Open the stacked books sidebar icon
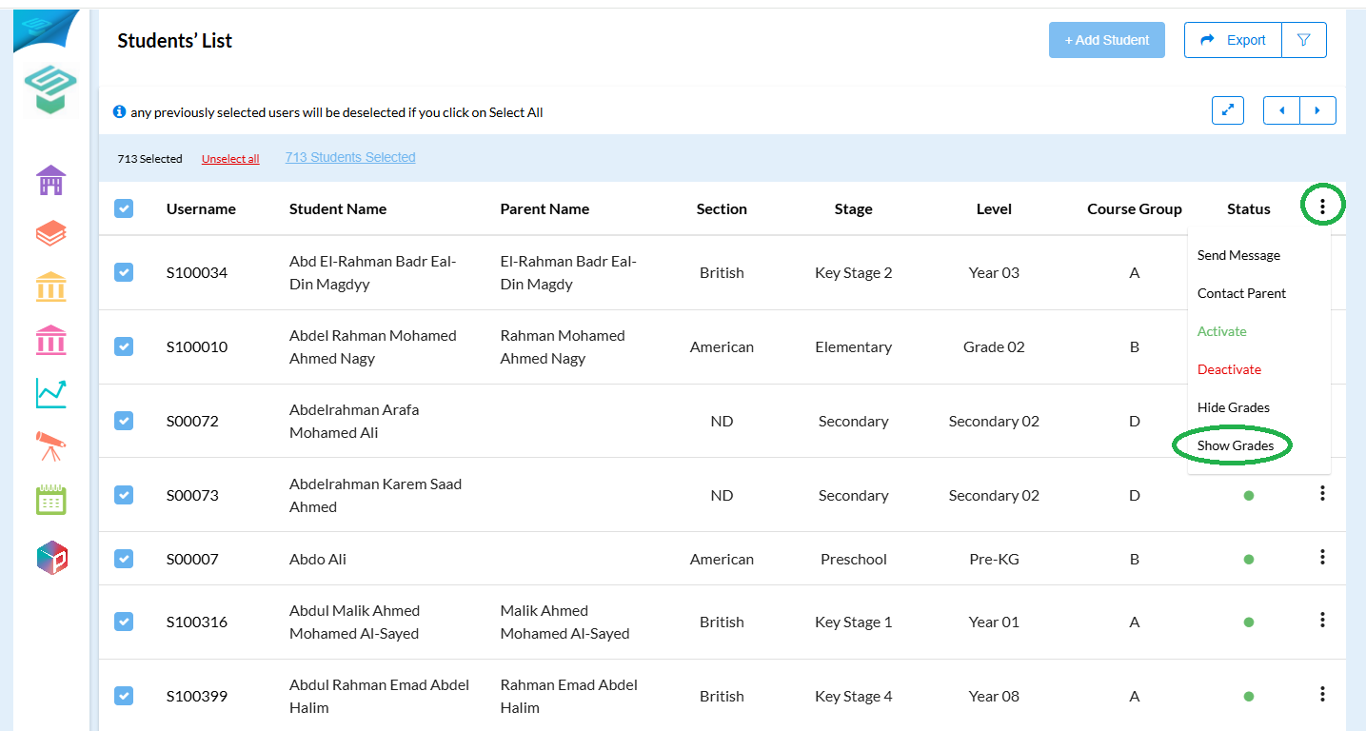This screenshot has width=1366, height=731. point(50,233)
